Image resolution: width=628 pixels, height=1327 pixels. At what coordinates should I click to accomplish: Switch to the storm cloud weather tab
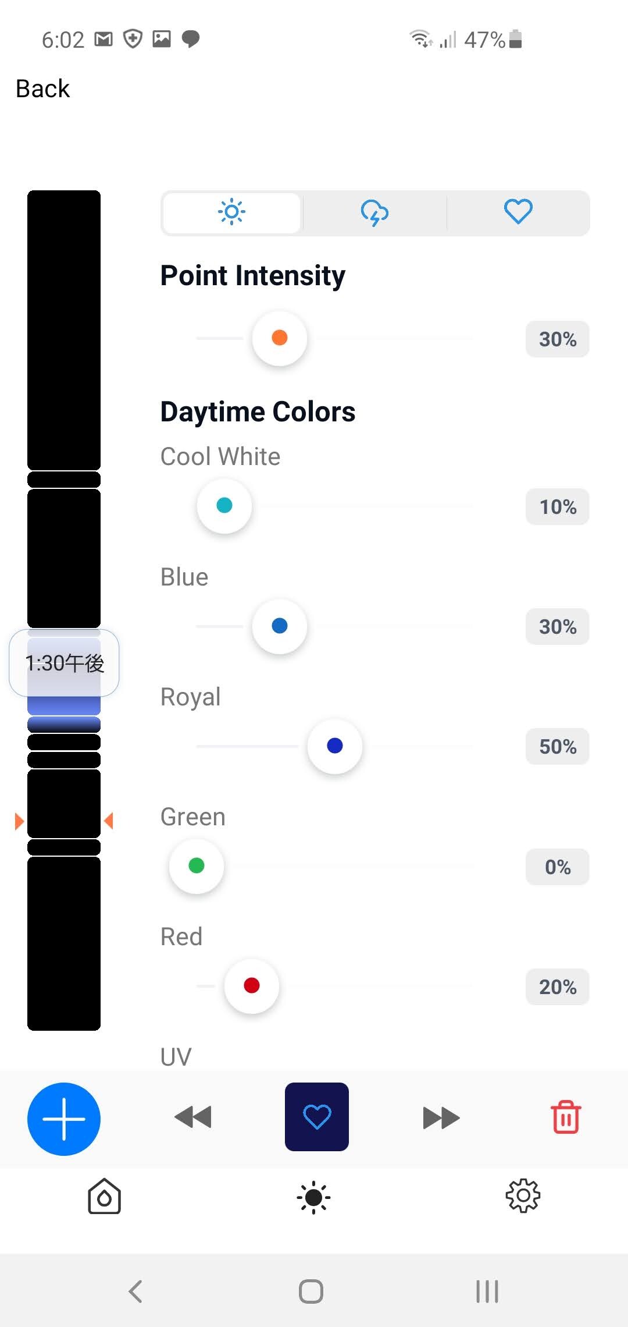375,212
